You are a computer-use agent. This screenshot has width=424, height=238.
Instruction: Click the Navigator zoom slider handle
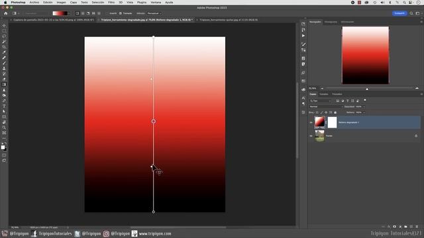[367, 89]
